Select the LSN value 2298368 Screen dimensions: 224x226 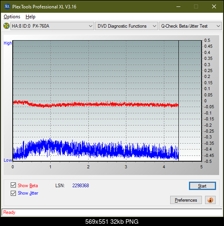[x=81, y=186]
